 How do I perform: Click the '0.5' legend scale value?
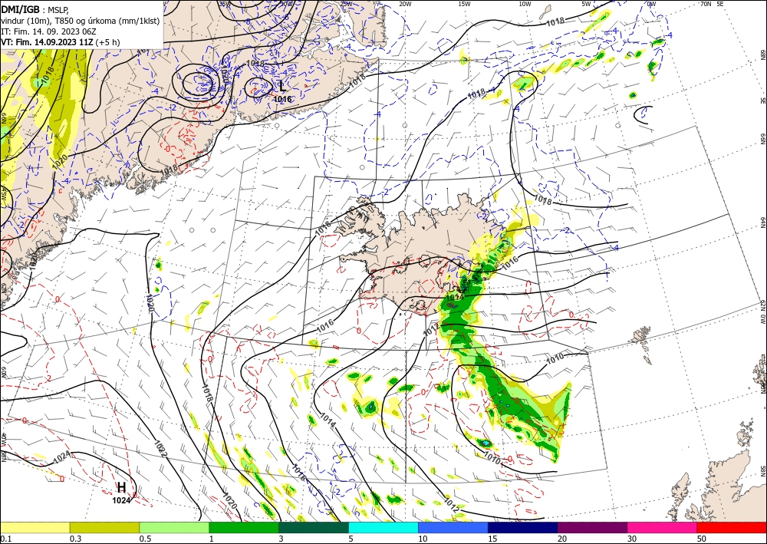pos(145,538)
